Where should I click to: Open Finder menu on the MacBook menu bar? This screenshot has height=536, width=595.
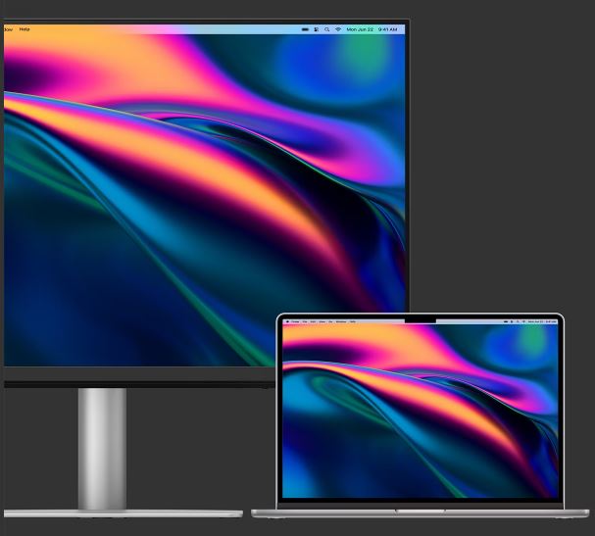295,321
